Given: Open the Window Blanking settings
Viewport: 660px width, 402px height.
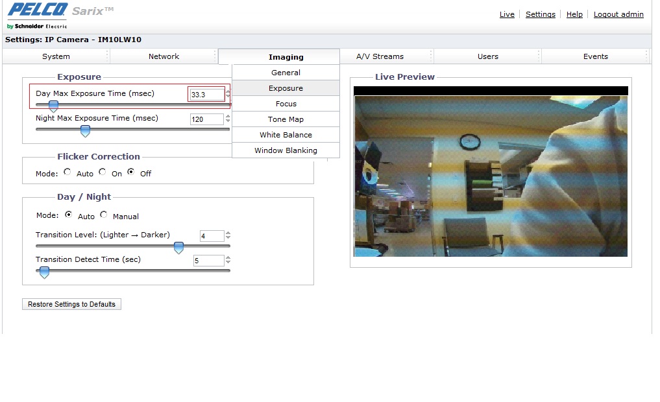Looking at the screenshot, I should pos(286,150).
